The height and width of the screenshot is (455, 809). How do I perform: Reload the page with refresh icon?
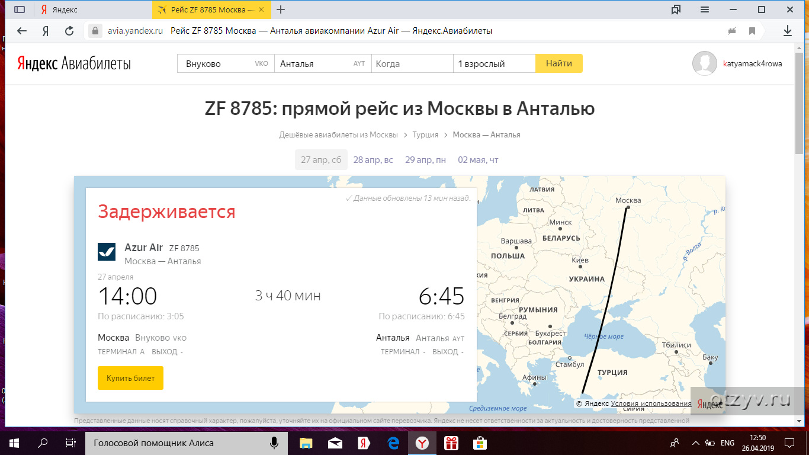69,31
